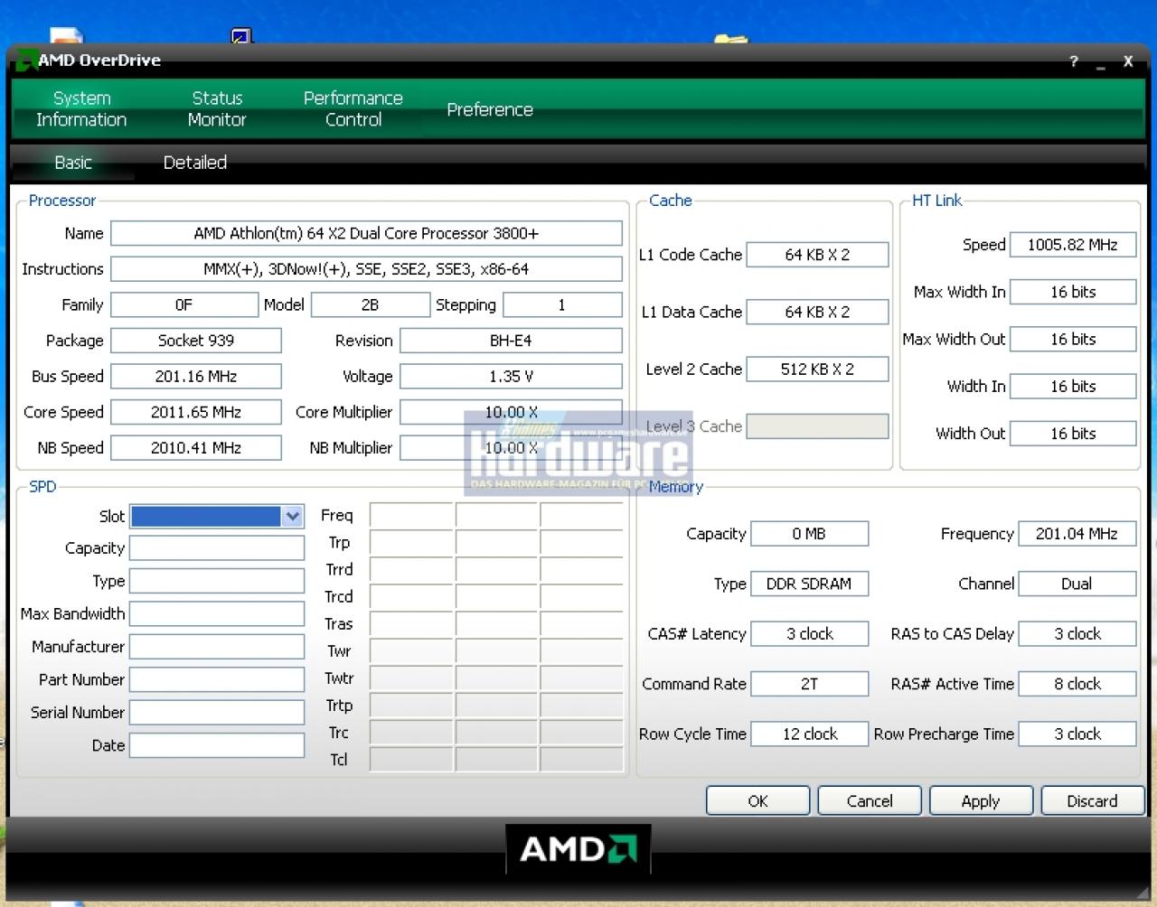
Task: Select the RAS to CAS Delay value
Action: pyautogui.click(x=1077, y=634)
